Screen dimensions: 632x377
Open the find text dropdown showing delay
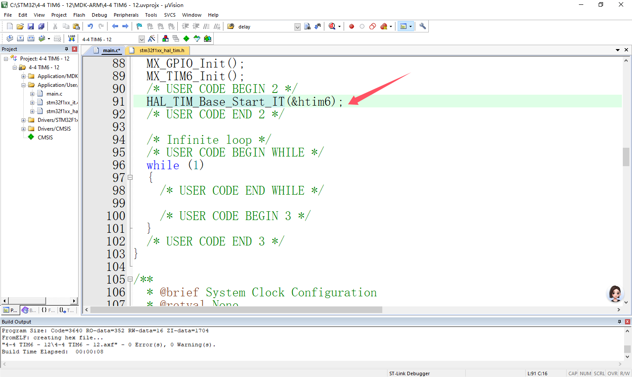(297, 27)
